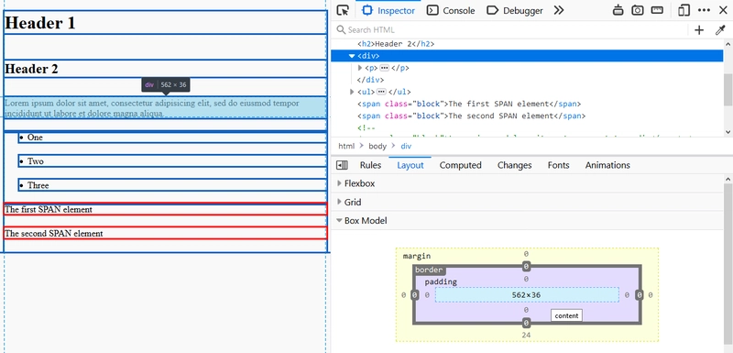The height and width of the screenshot is (353, 733).
Task: Show more devtools tabs chevron
Action: click(559, 10)
